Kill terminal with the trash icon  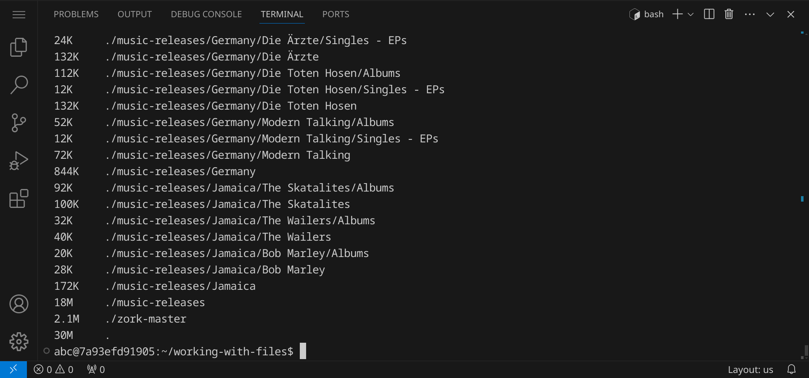pyautogui.click(x=729, y=14)
